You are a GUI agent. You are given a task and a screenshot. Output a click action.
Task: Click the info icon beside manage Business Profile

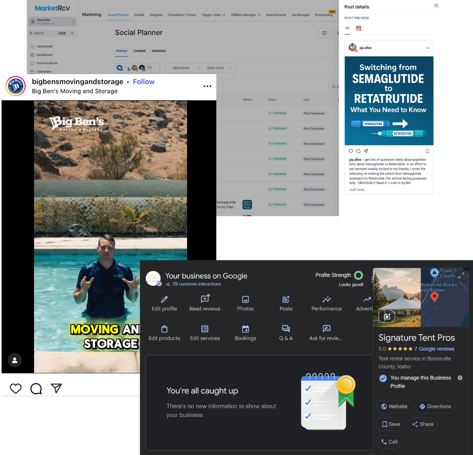point(460,378)
